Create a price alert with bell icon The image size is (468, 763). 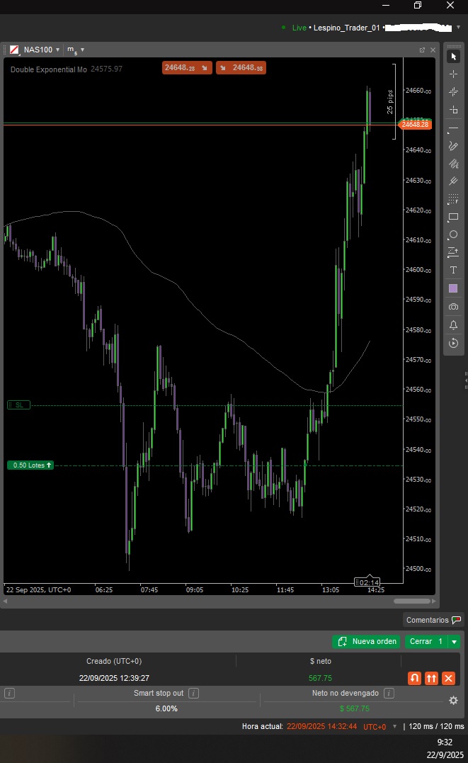(x=453, y=325)
